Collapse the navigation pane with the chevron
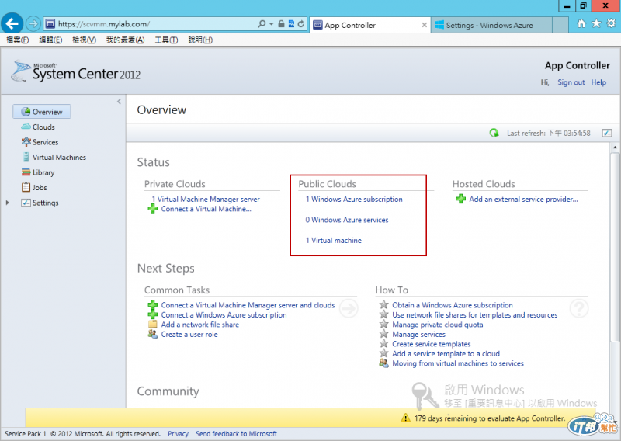The image size is (621, 441). coord(119,102)
